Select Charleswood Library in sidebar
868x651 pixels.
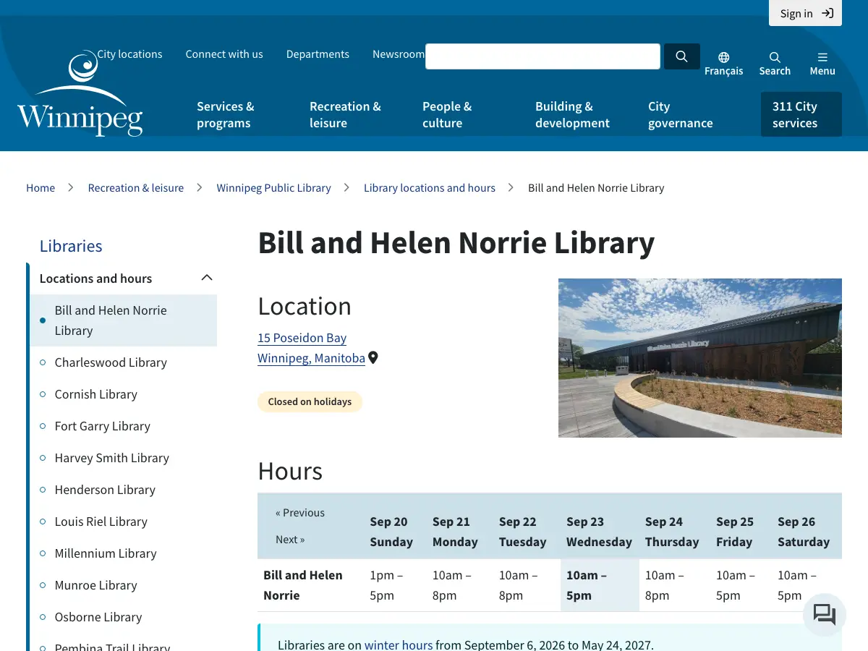(111, 362)
